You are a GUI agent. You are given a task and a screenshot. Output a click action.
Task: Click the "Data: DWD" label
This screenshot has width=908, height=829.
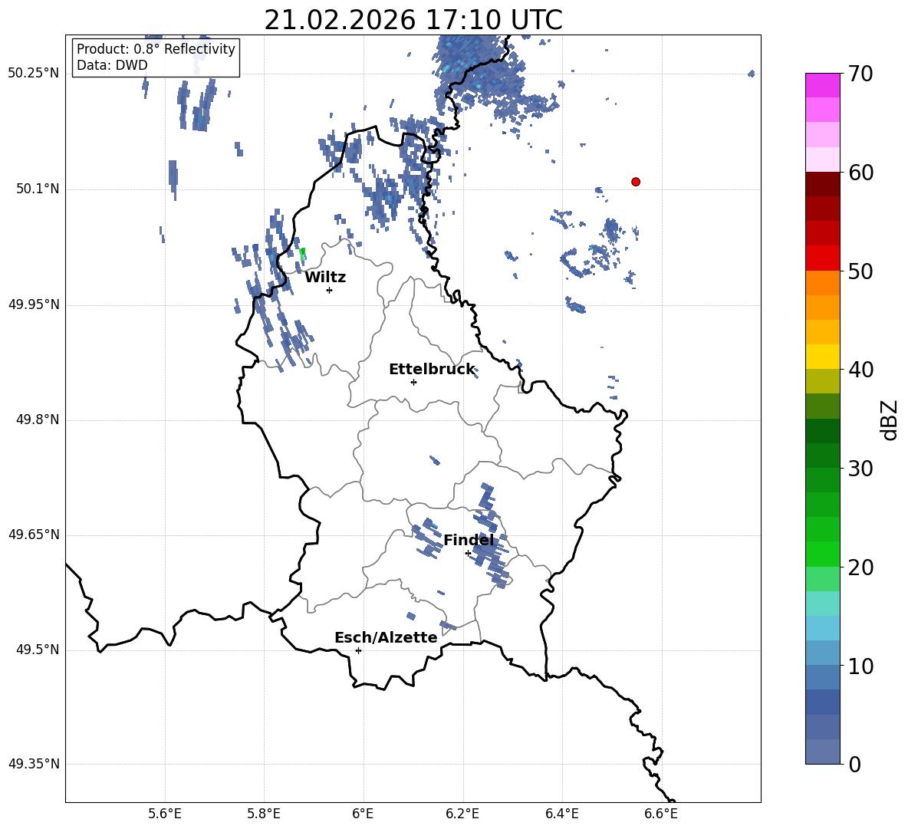point(112,65)
